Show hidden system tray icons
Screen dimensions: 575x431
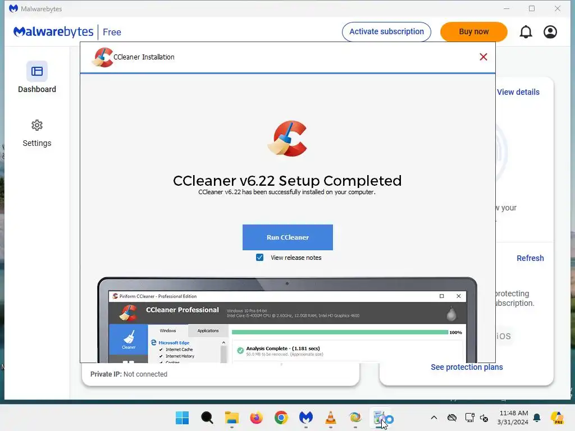434,418
